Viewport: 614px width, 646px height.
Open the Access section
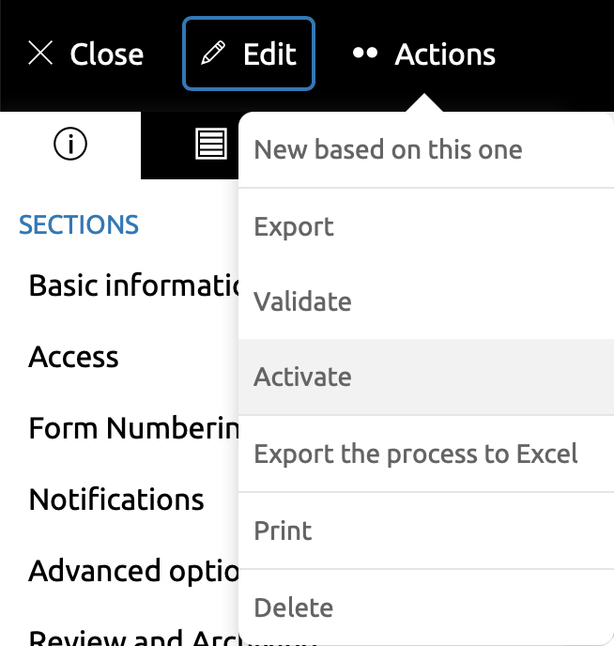73,357
